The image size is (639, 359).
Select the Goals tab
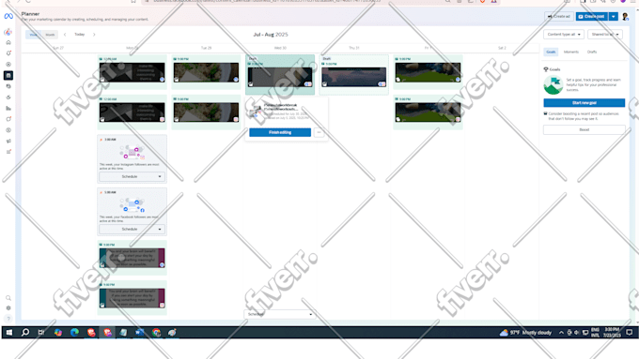(551, 52)
